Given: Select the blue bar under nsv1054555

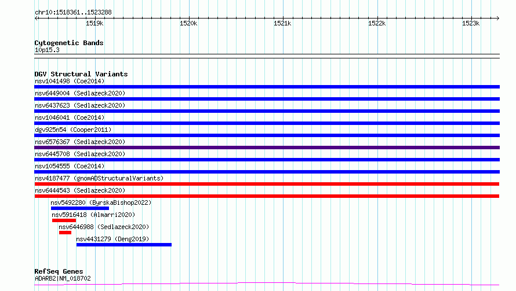Looking at the screenshot, I should click(267, 172).
